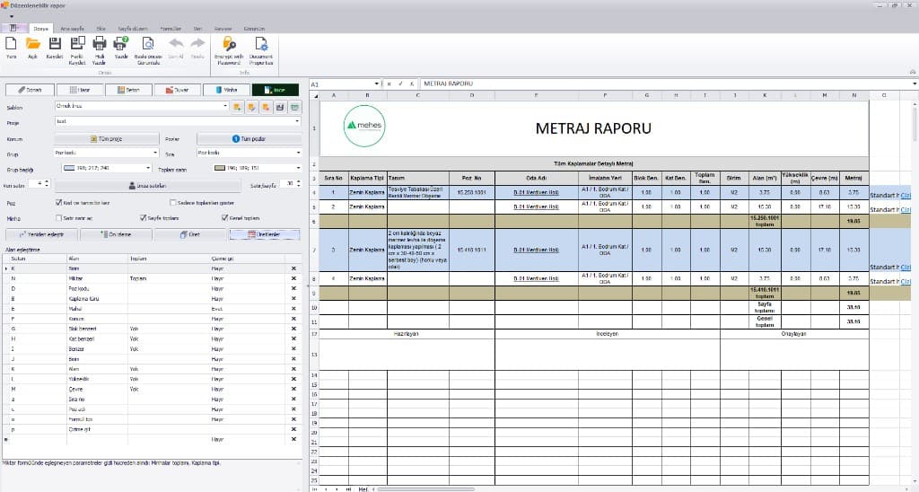Image resolution: width=919 pixels, height=492 pixels.
Task: Open the Review ribbon tab
Action: point(223,28)
